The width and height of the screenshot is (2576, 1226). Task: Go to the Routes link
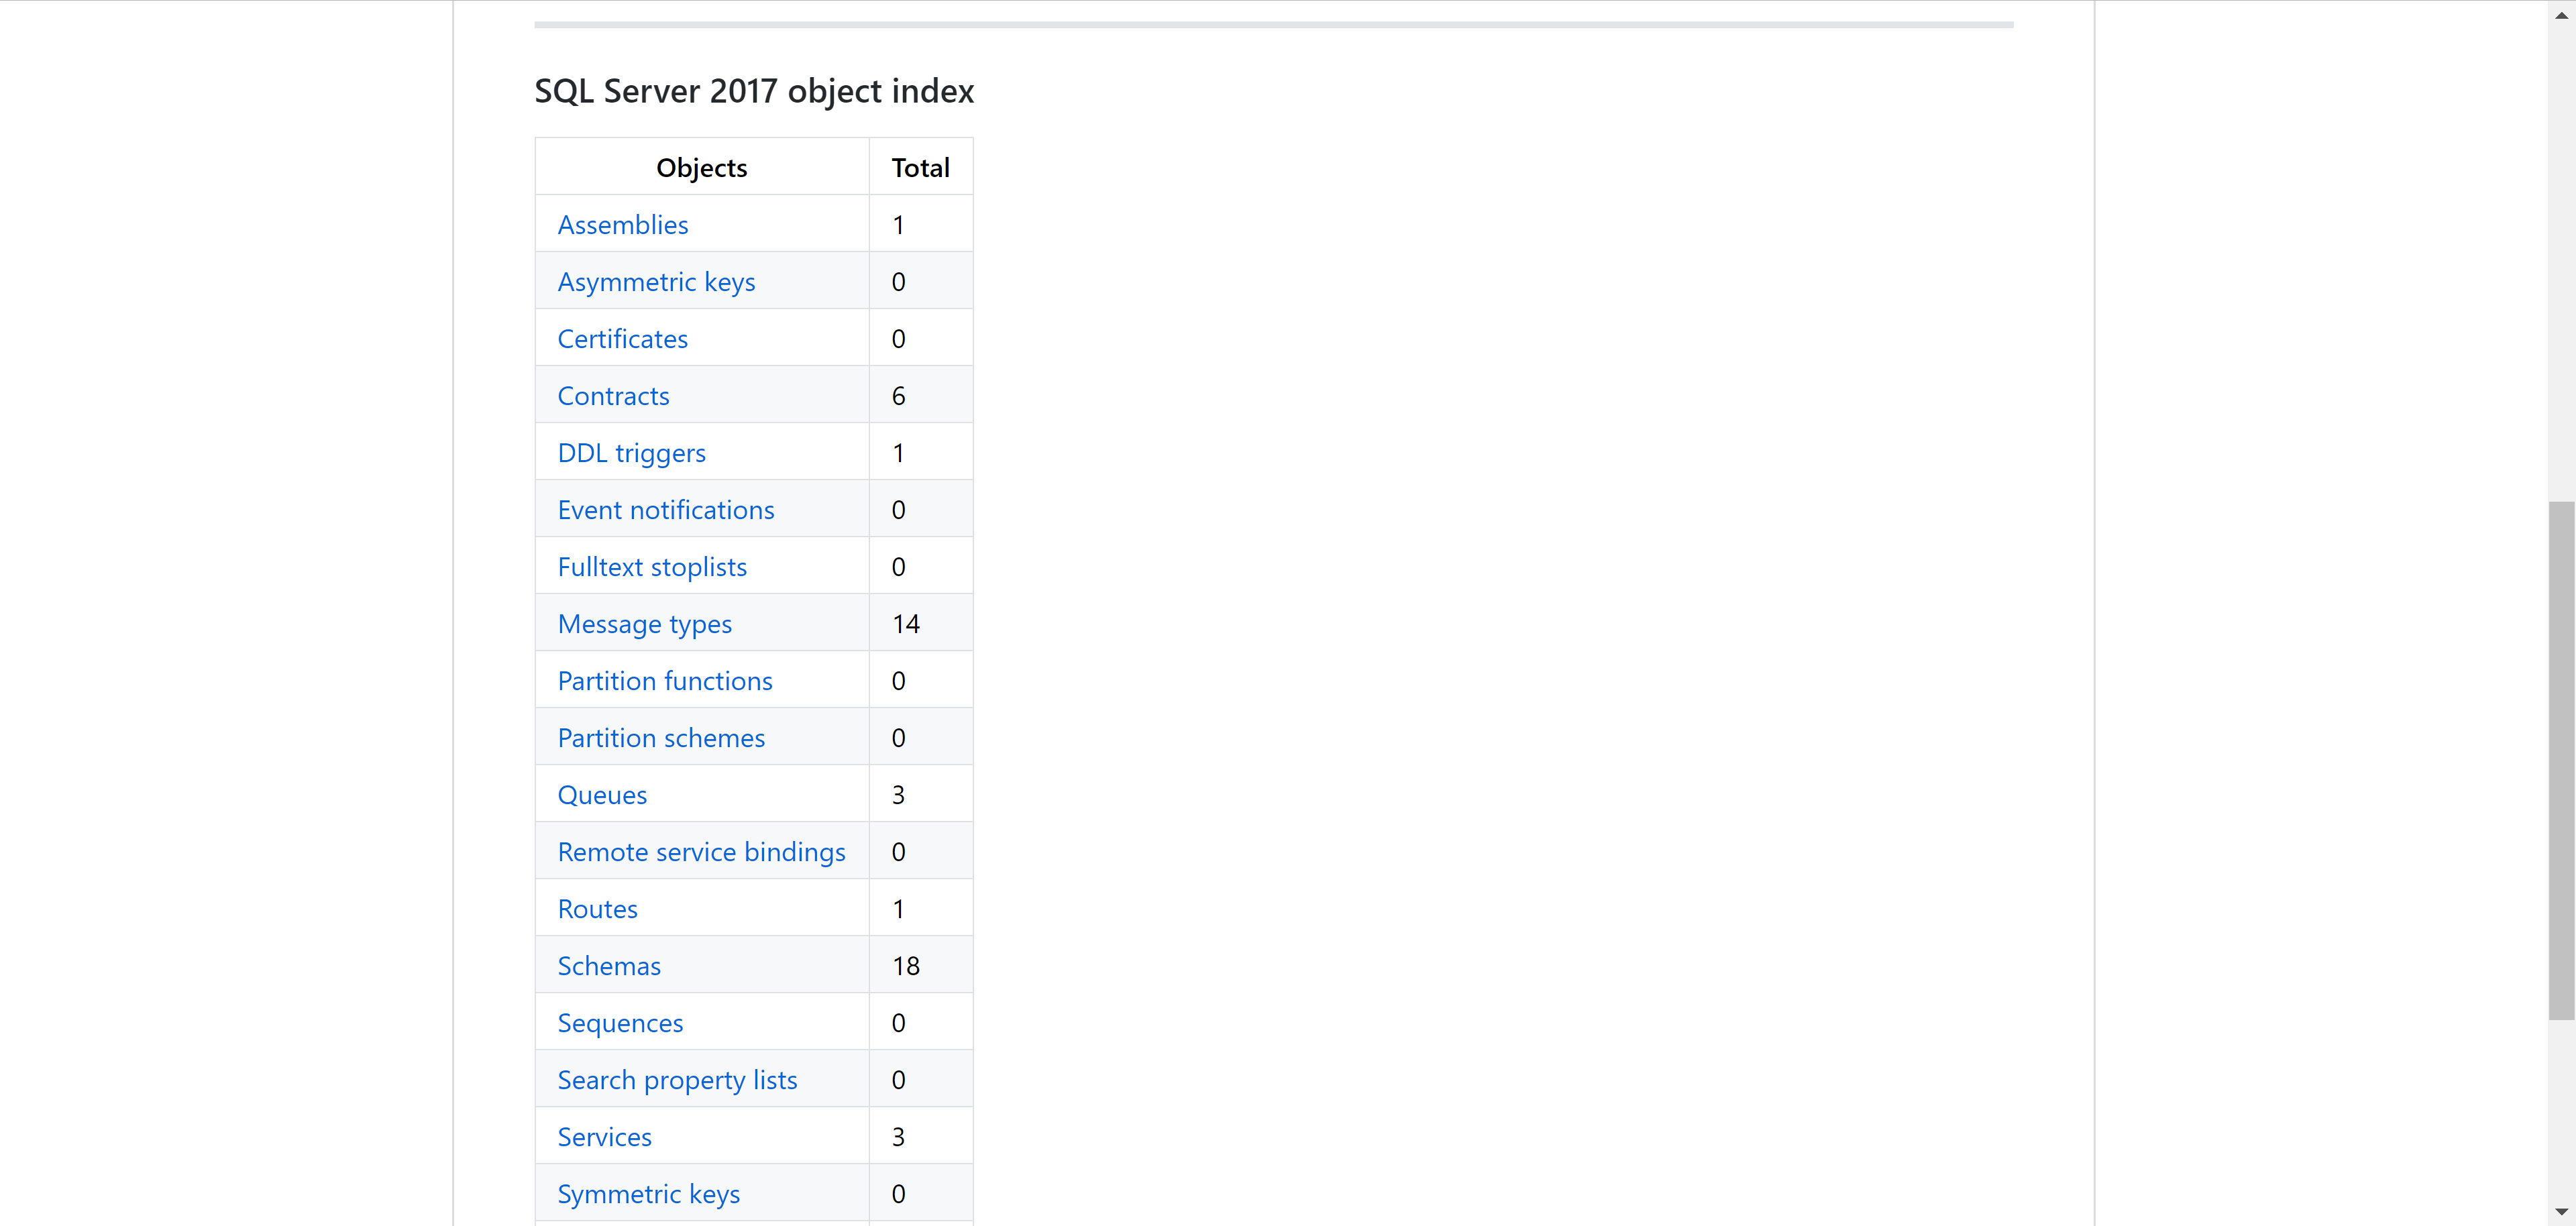pos(597,909)
